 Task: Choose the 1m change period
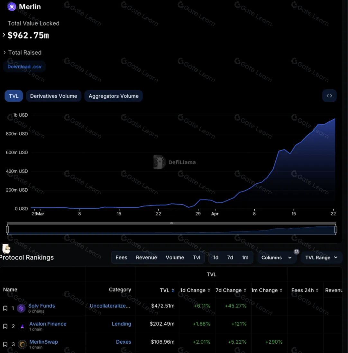coord(245,258)
